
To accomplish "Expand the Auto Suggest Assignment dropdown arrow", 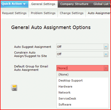I will click(106, 47).
